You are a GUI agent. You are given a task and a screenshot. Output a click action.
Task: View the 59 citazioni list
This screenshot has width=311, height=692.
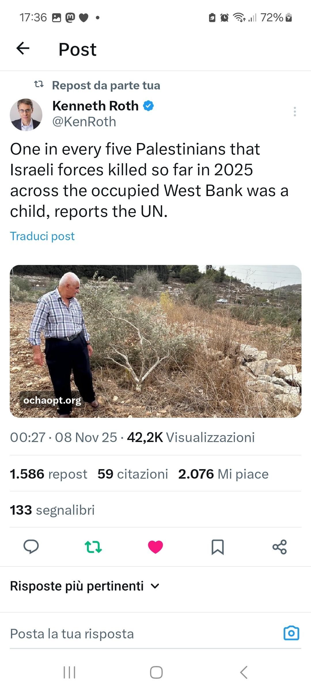(x=132, y=474)
